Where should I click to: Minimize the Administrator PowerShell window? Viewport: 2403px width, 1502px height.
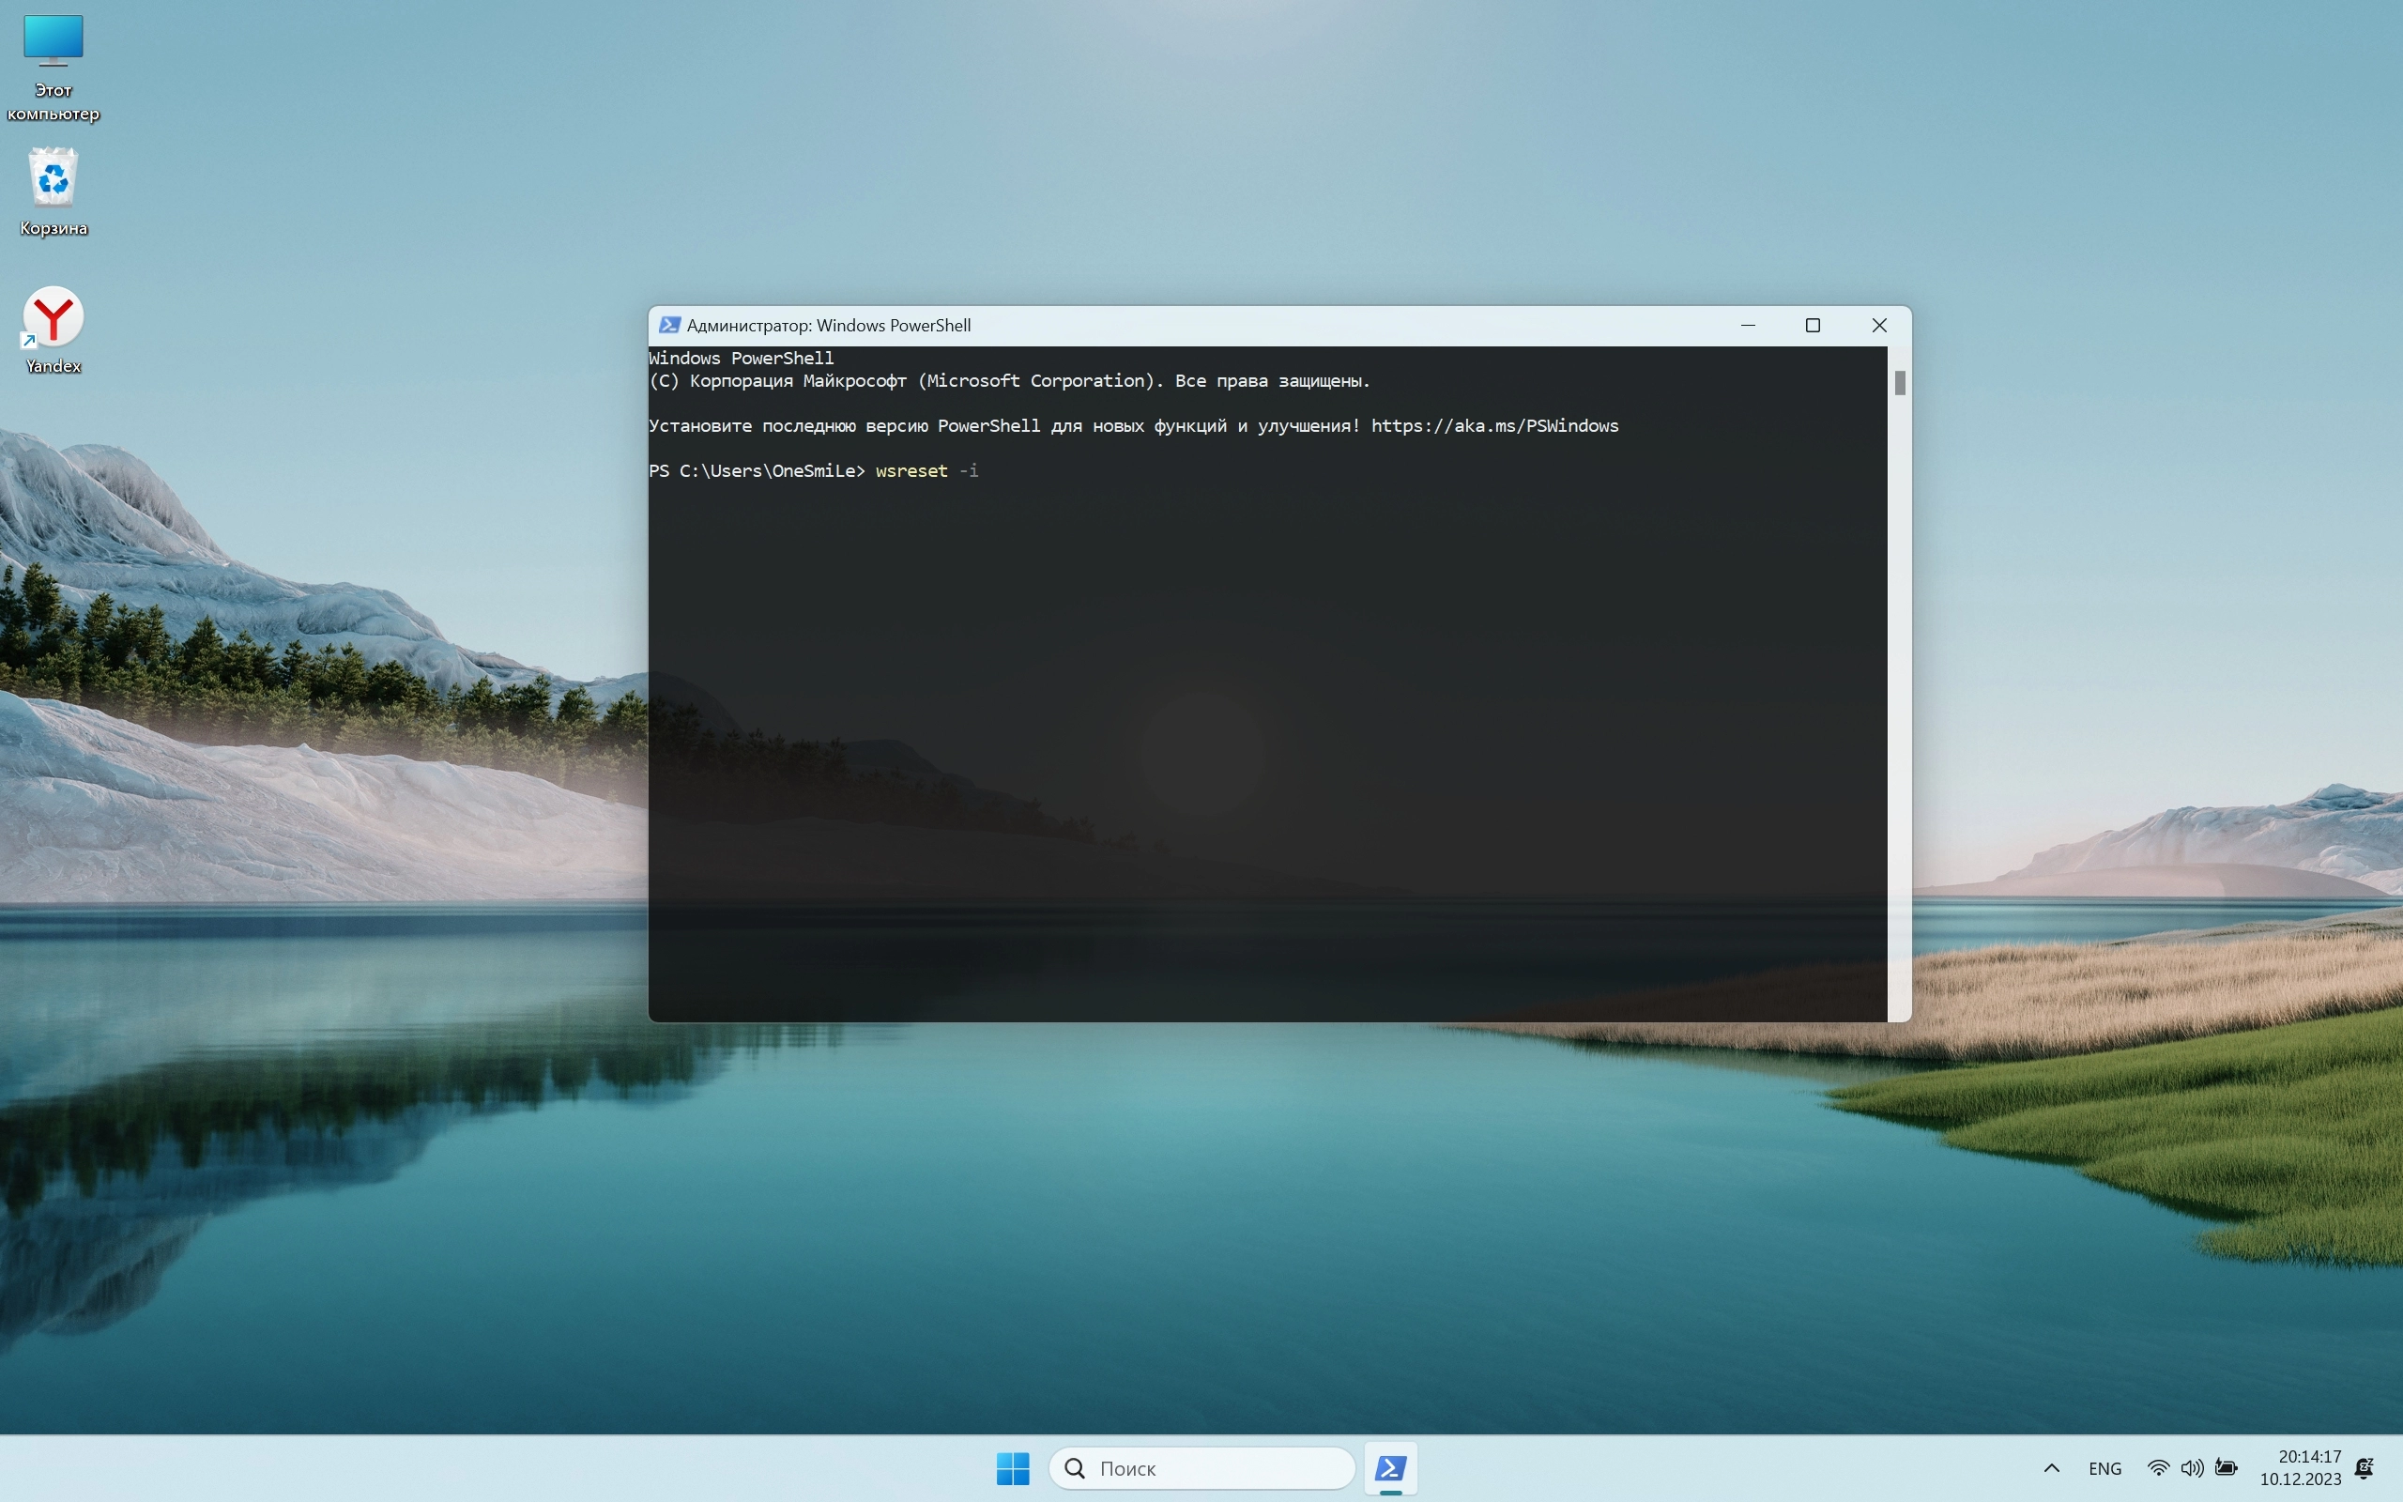1748,325
